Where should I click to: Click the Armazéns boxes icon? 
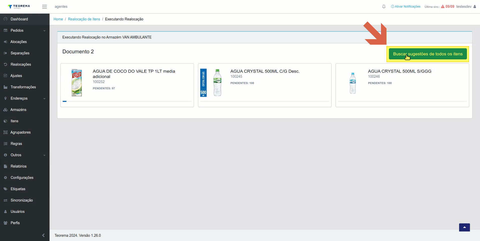[x=5, y=110]
